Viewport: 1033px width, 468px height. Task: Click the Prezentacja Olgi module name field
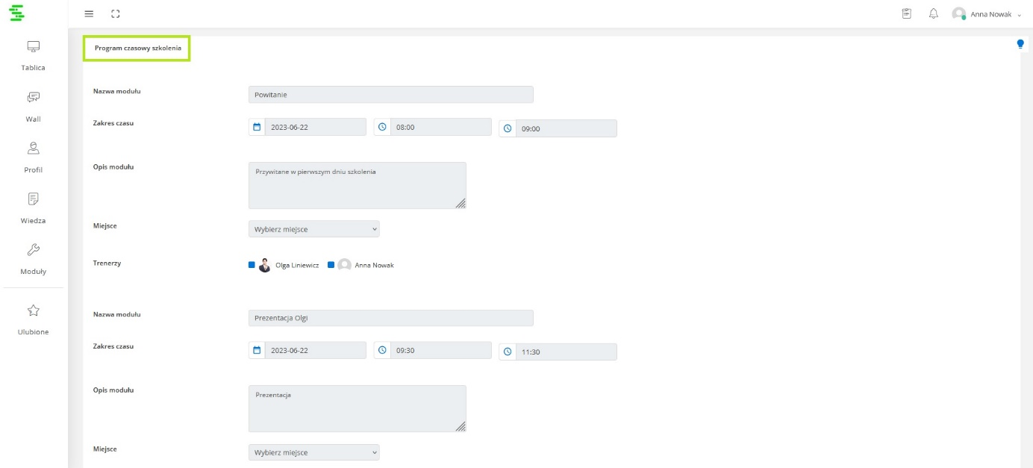point(390,318)
